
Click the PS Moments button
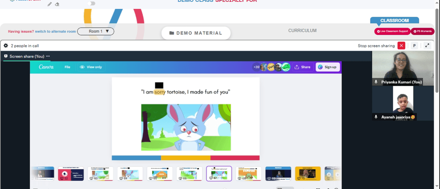(422, 31)
